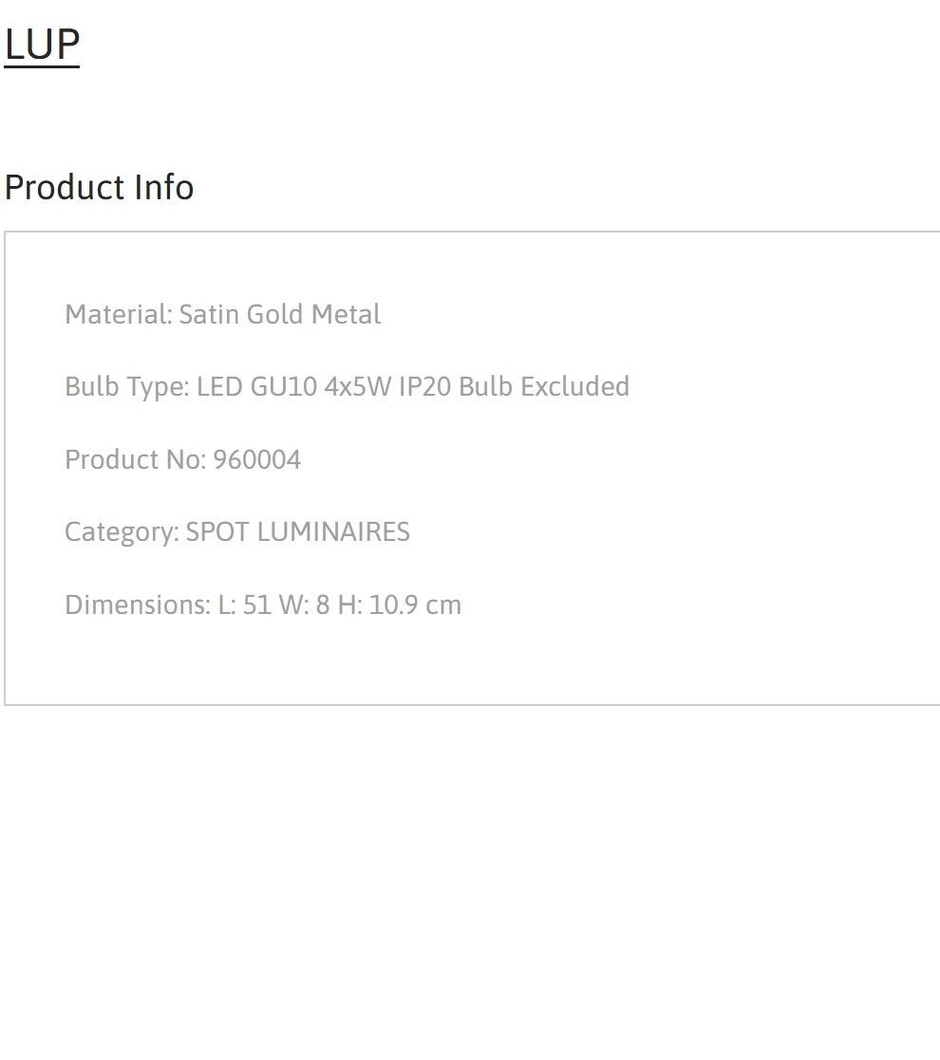Select the SPOT word in category
This screenshot has width=940, height=1060.
pos(217,532)
